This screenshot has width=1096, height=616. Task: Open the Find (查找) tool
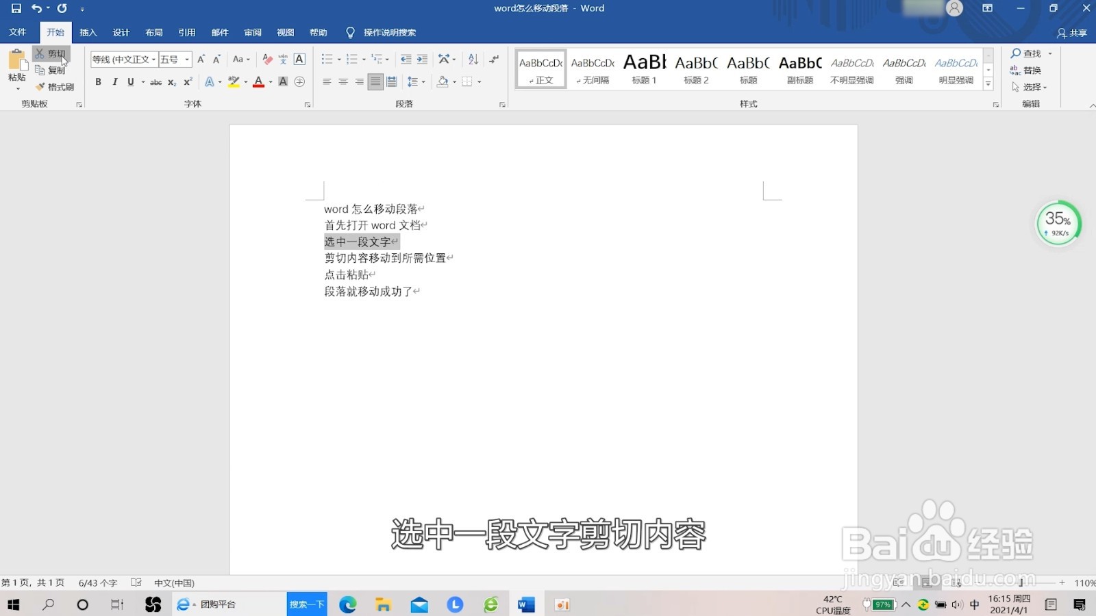click(x=1026, y=53)
